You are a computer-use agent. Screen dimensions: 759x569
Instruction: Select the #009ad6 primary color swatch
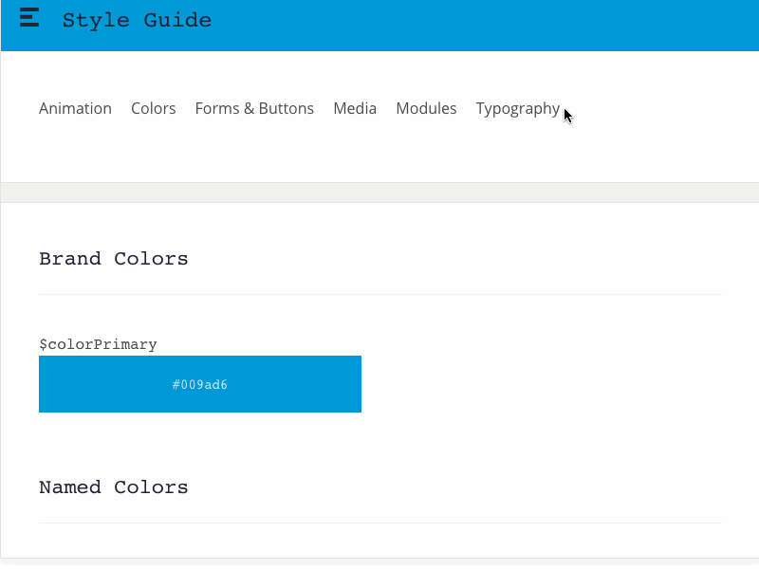click(199, 384)
